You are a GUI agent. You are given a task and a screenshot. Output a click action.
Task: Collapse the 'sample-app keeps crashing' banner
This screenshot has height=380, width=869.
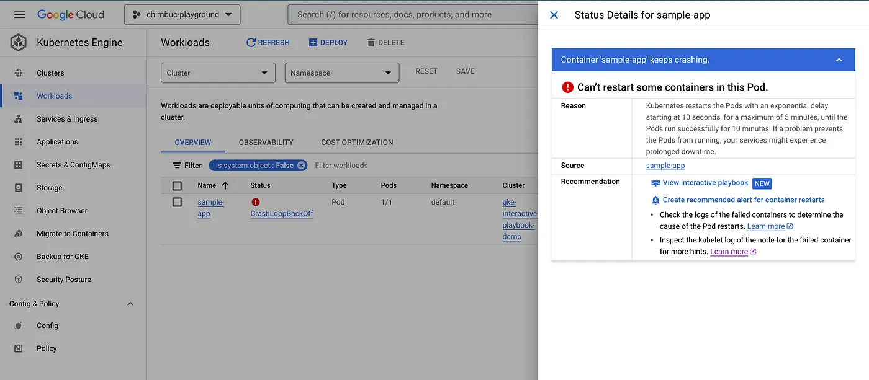click(x=839, y=60)
